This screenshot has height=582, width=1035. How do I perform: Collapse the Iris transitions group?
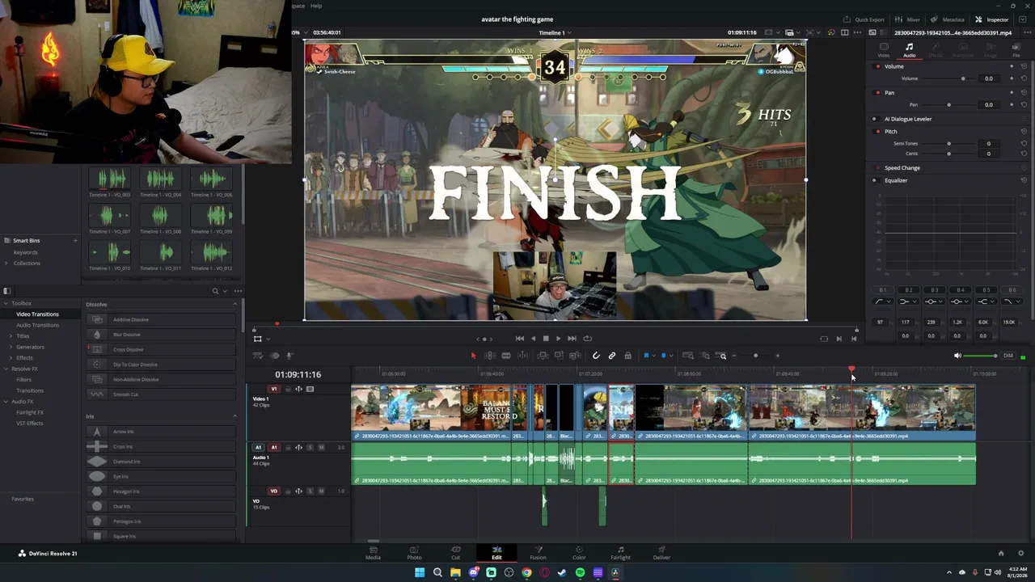click(x=235, y=416)
